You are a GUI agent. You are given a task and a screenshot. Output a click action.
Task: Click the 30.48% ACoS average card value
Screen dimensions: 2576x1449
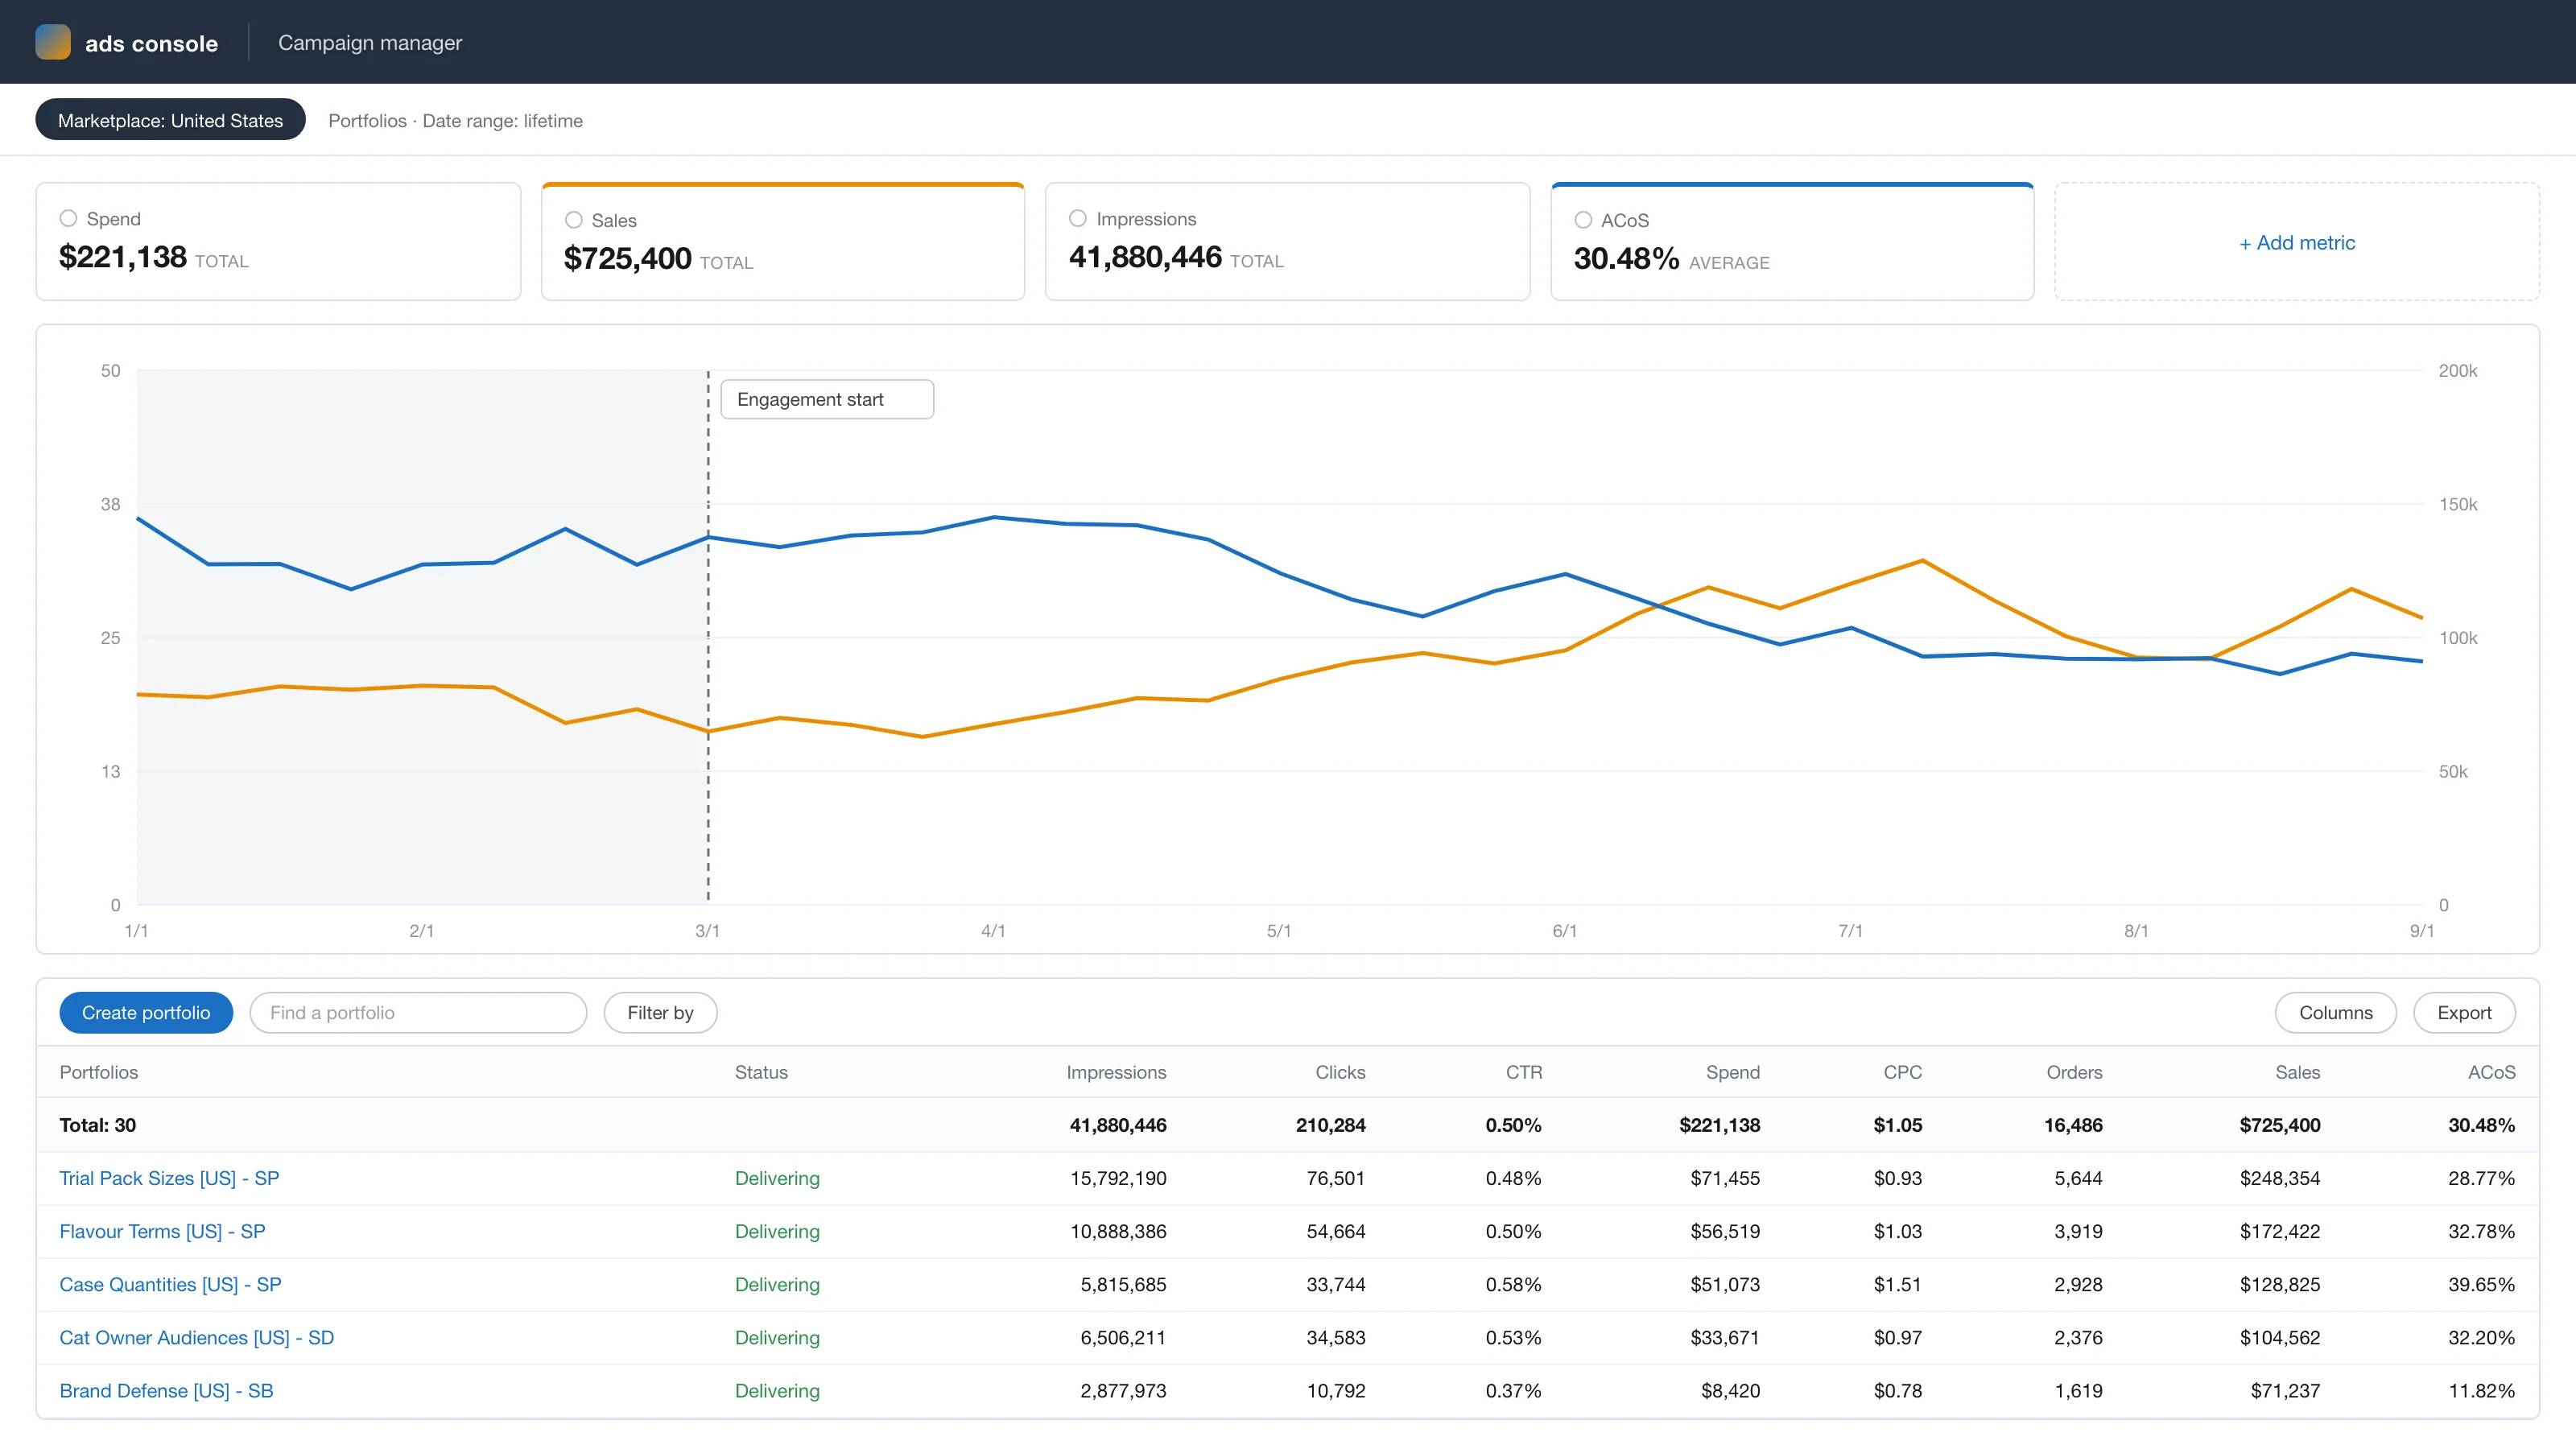(x=1626, y=259)
